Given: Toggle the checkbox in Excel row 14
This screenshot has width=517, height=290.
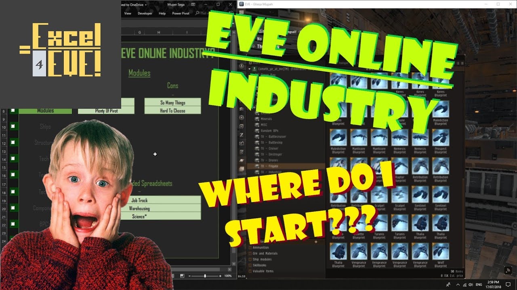Looking at the screenshot, I should (13, 159).
